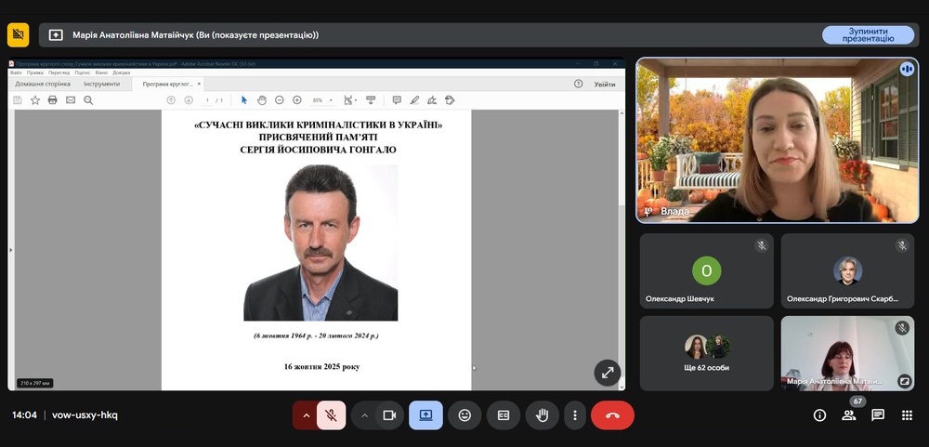Open the Файл menu in Acrobat
Image resolution: width=929 pixels, height=447 pixels.
coord(16,72)
